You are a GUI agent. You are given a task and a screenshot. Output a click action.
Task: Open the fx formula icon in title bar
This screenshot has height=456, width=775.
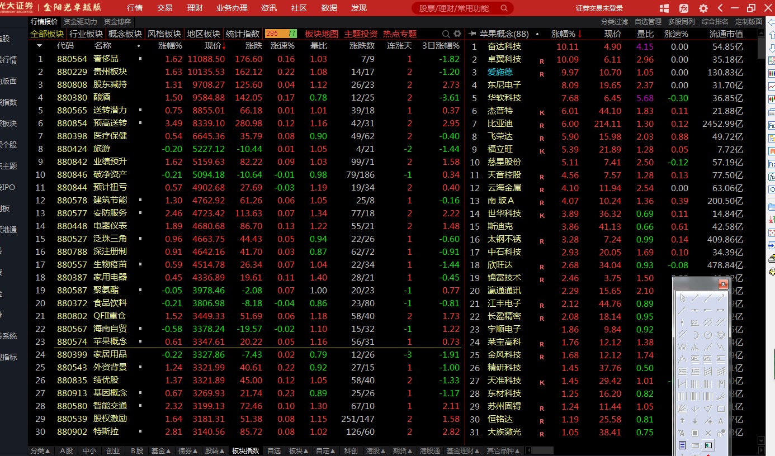point(684,8)
